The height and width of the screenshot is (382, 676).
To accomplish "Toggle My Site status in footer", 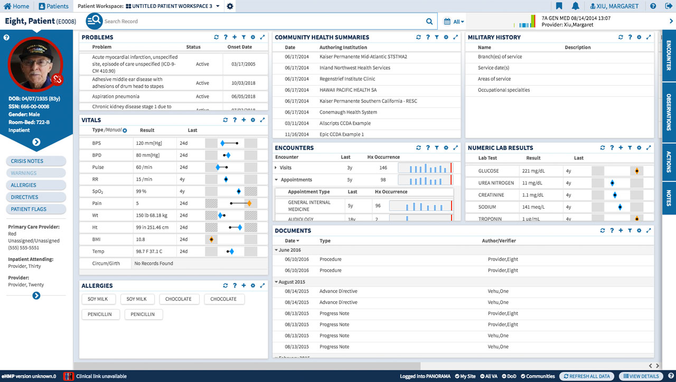I will tap(465, 376).
